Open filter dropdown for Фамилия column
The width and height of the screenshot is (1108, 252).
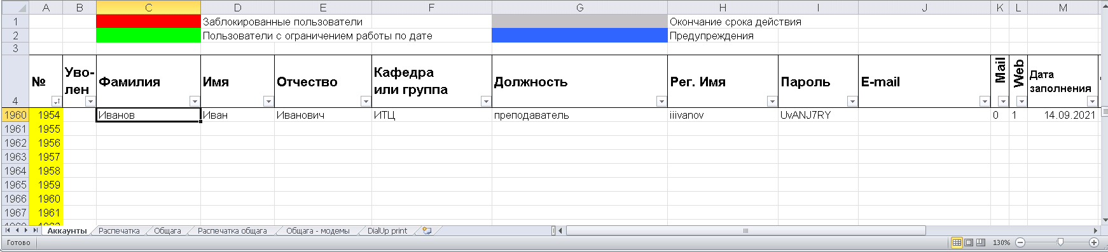[195, 102]
